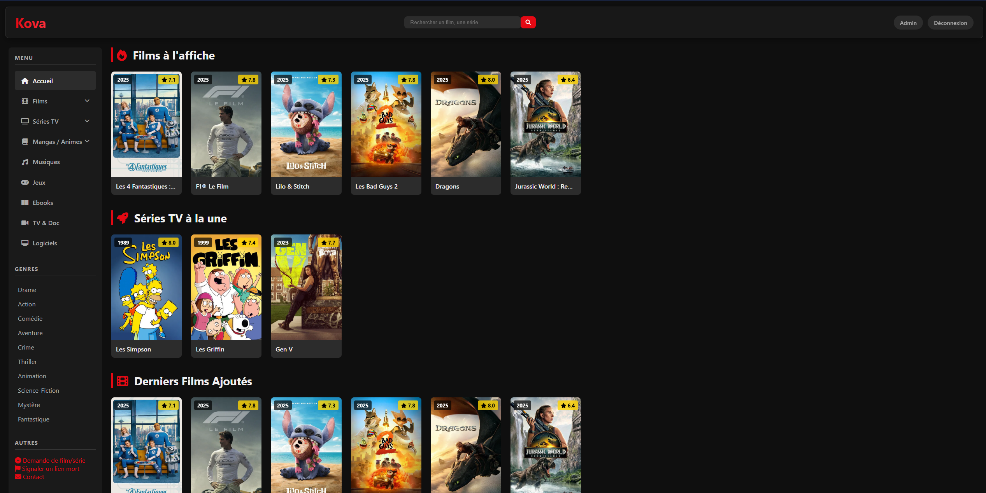
Task: Click the Contact envelope icon
Action: 18,477
